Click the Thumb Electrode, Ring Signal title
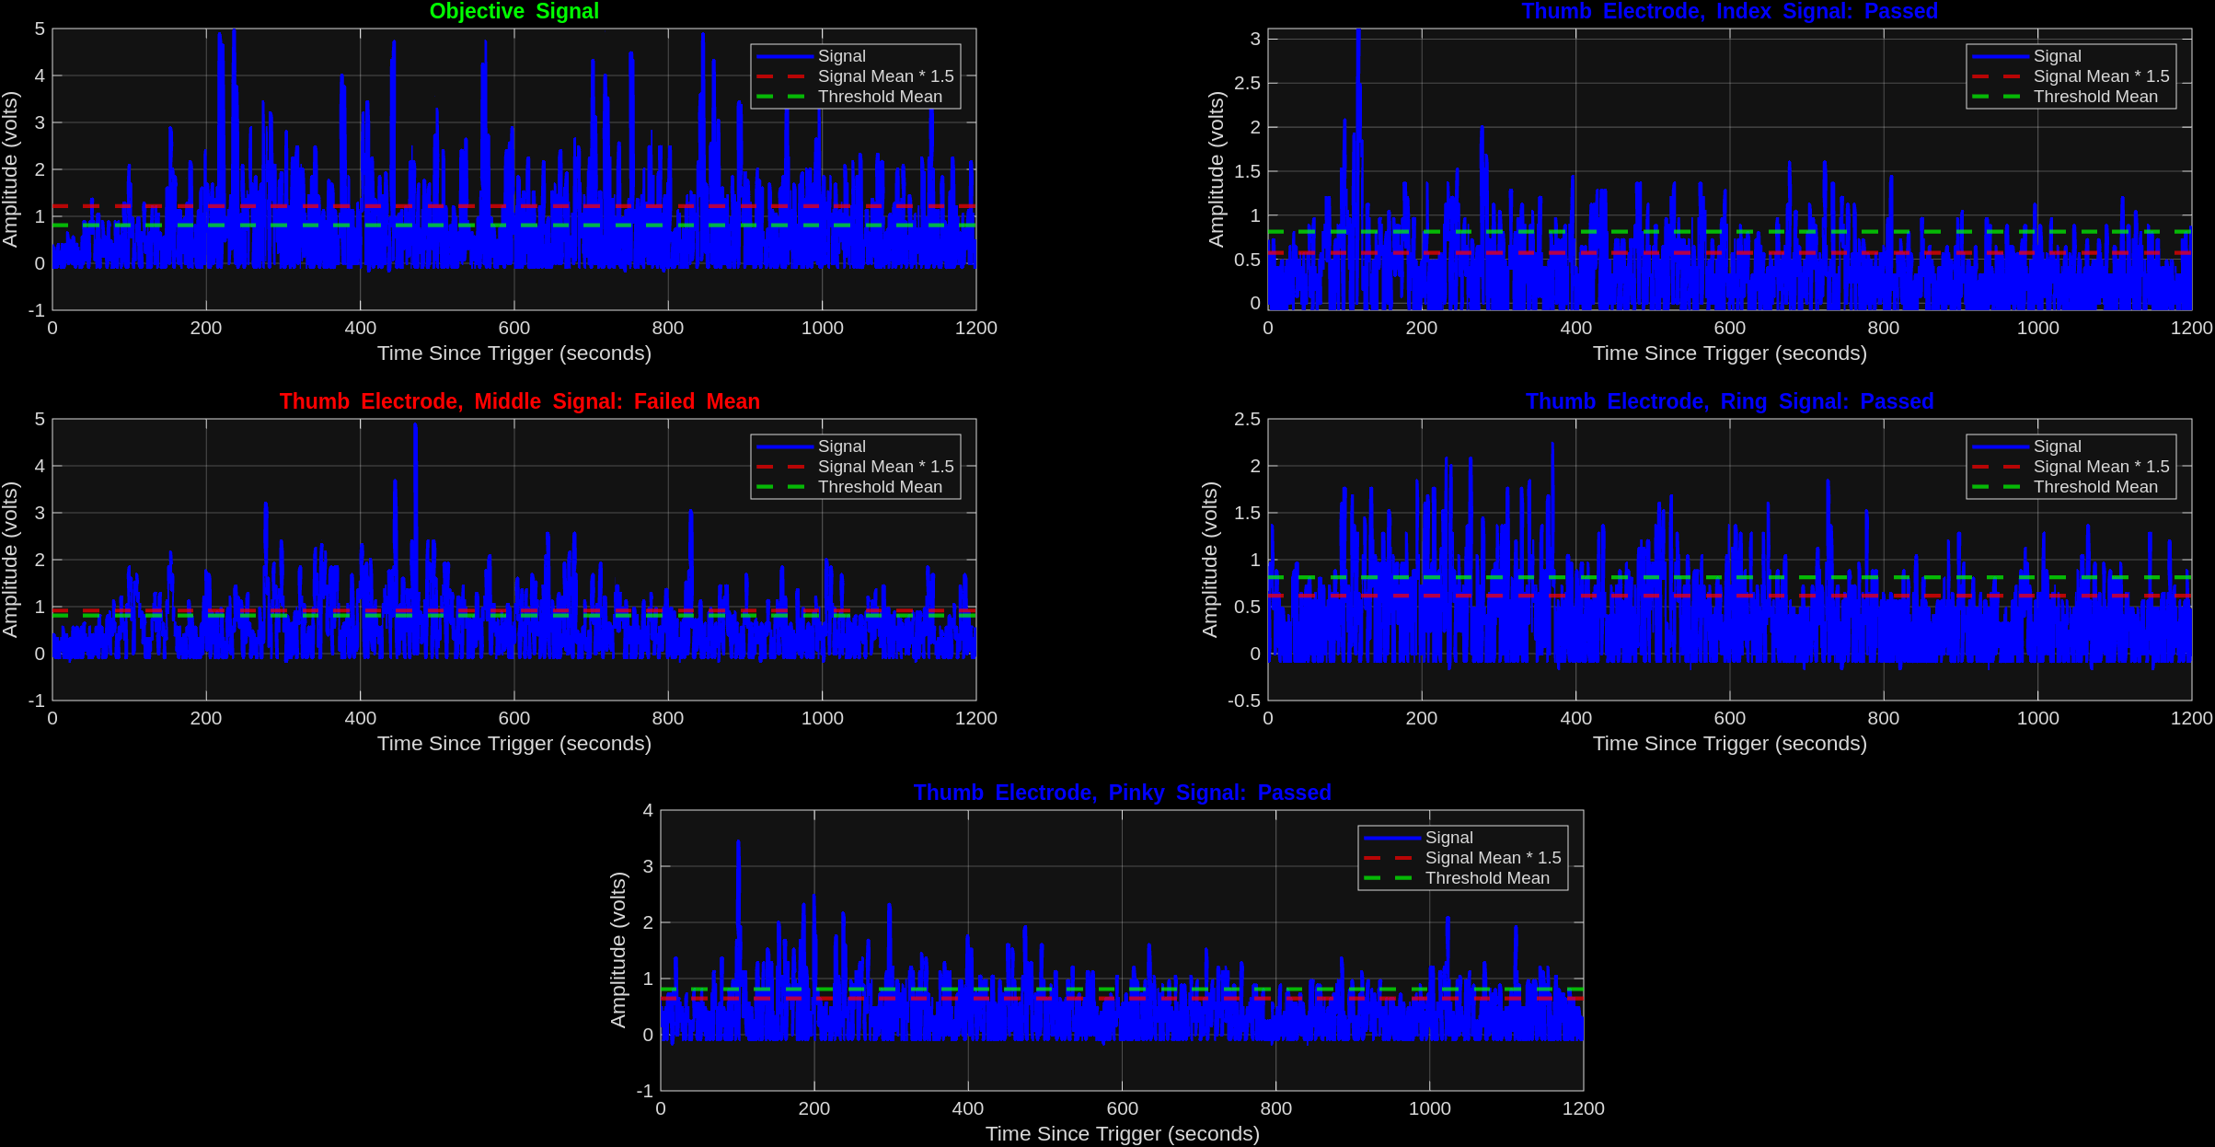The height and width of the screenshot is (1147, 2215). point(1729,402)
